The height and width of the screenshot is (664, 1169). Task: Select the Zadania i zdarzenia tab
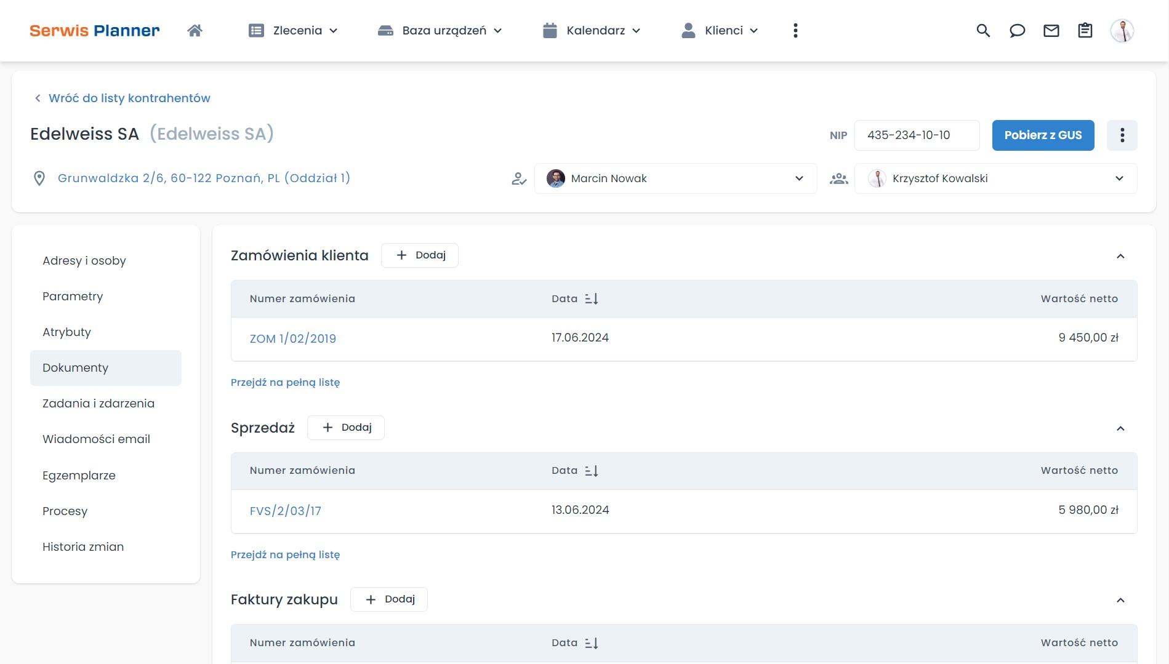tap(106, 404)
